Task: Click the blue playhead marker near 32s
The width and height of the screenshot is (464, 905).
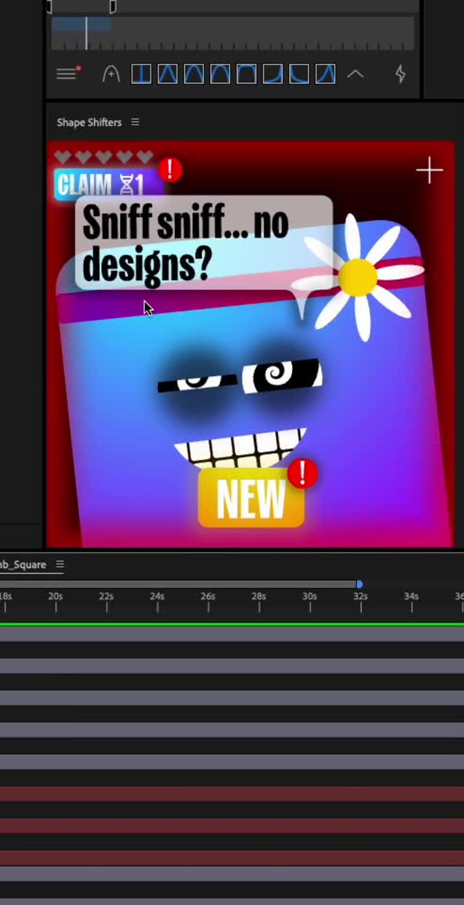Action: [360, 584]
